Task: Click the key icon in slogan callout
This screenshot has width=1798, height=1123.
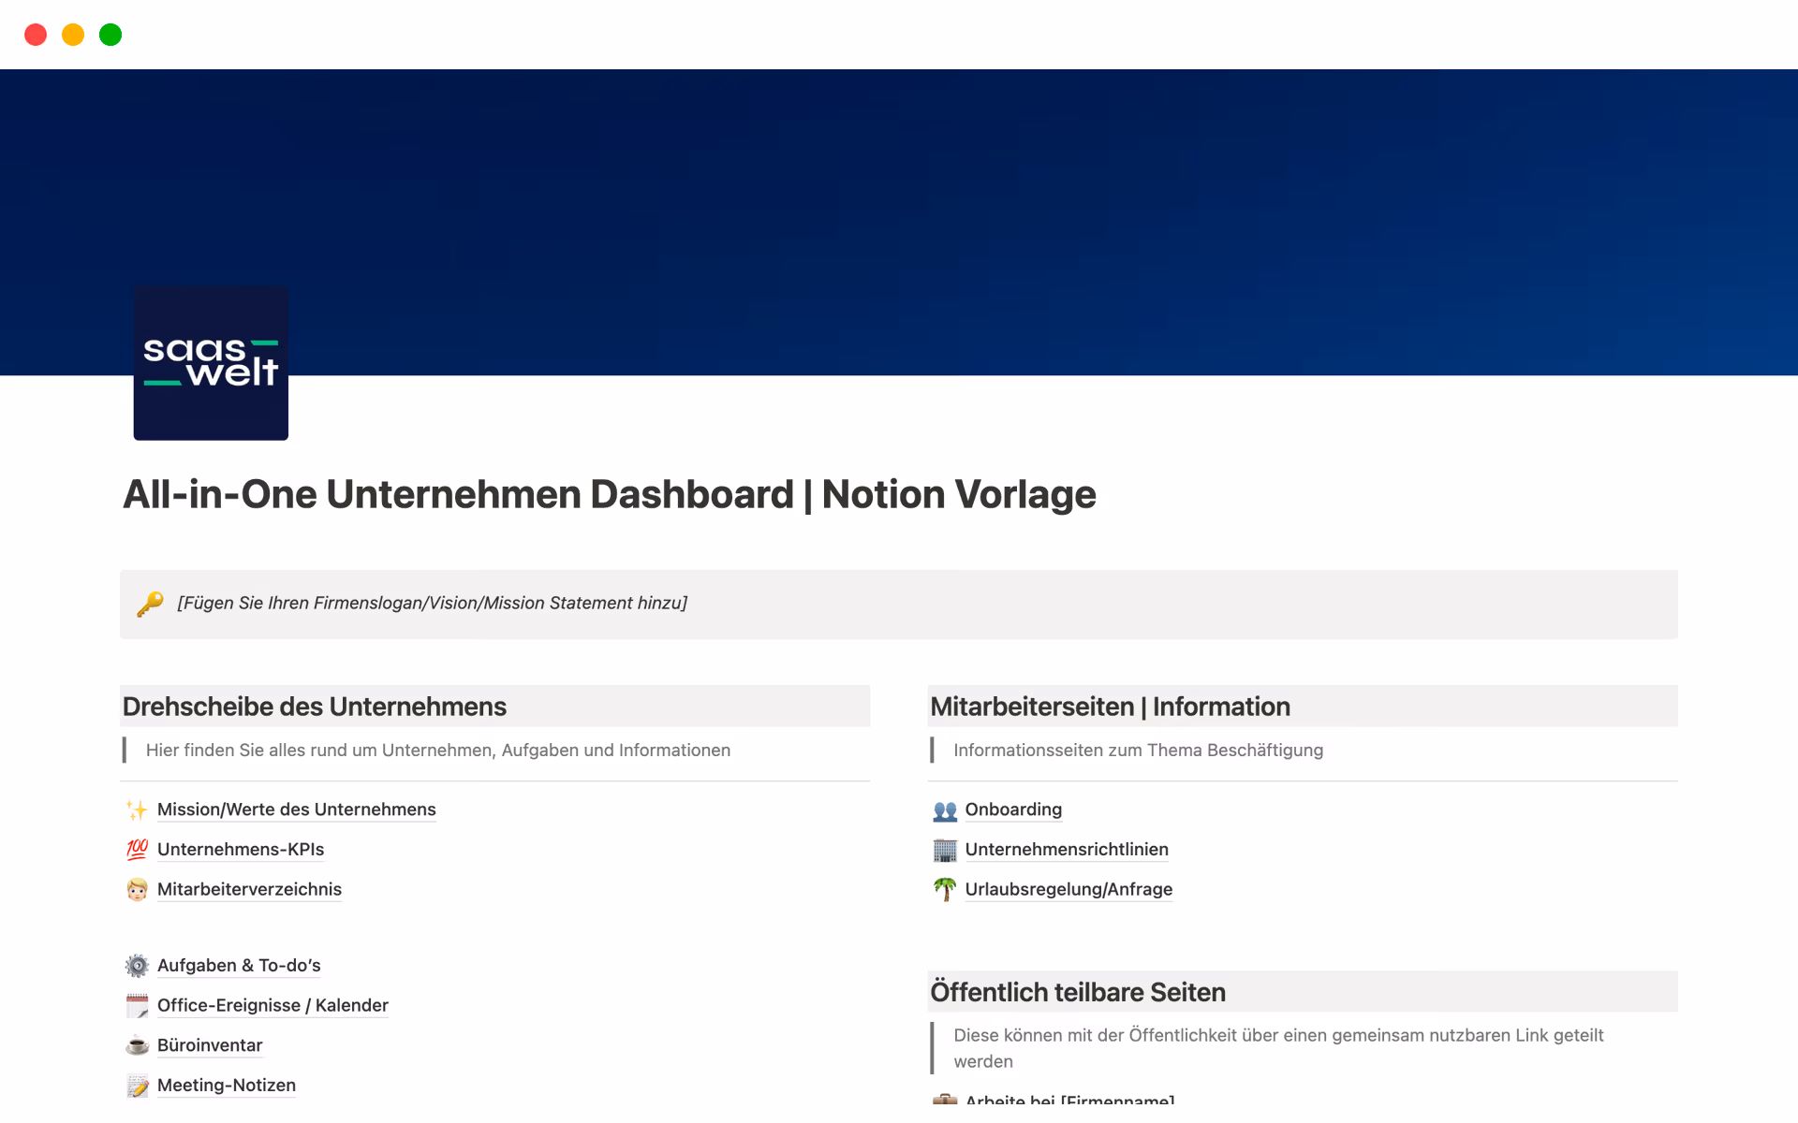Action: (150, 604)
